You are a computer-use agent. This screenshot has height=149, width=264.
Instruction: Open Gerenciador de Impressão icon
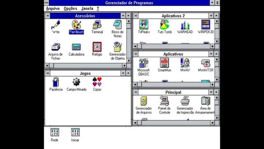click(185, 101)
